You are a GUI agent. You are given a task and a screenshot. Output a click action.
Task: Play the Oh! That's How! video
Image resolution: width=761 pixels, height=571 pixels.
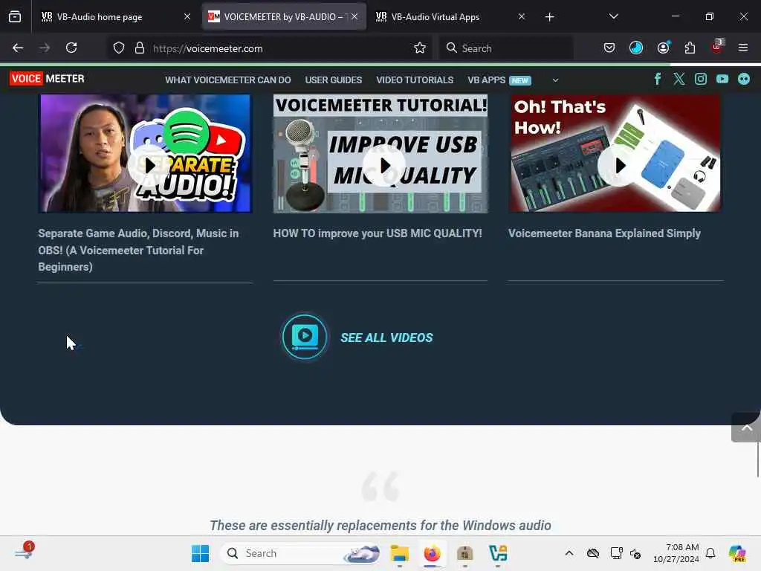point(619,166)
